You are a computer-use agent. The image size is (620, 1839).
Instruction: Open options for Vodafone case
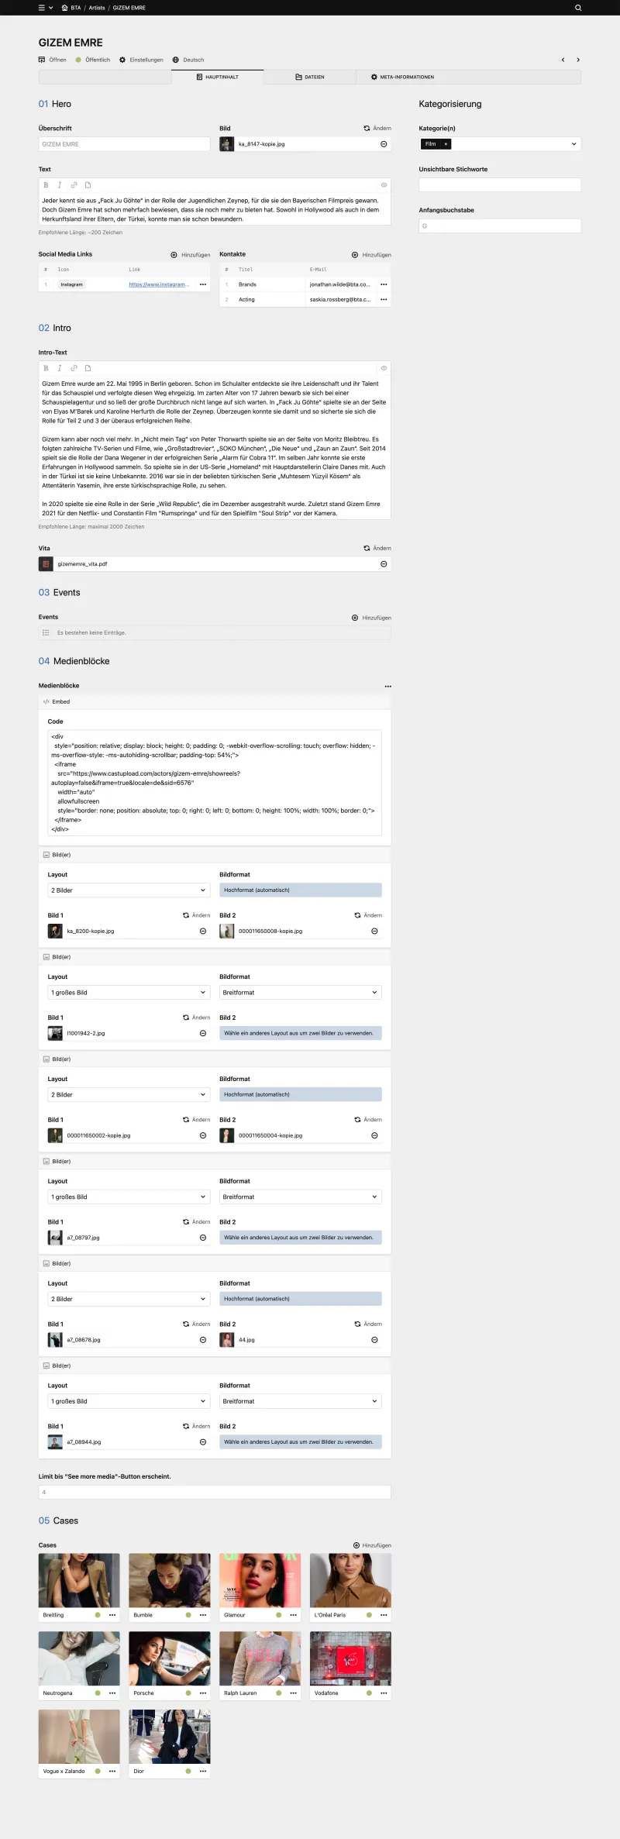pos(384,1693)
